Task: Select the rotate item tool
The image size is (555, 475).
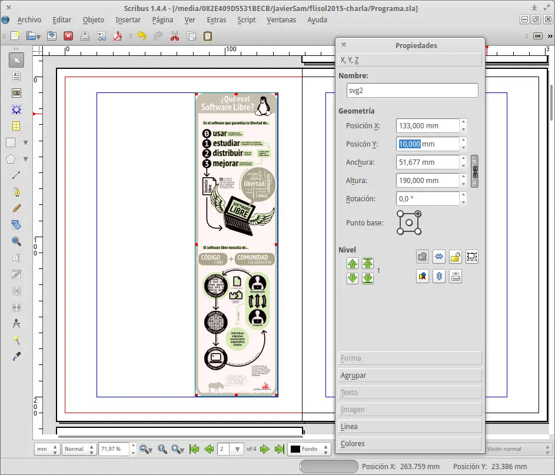Action: tap(16, 225)
